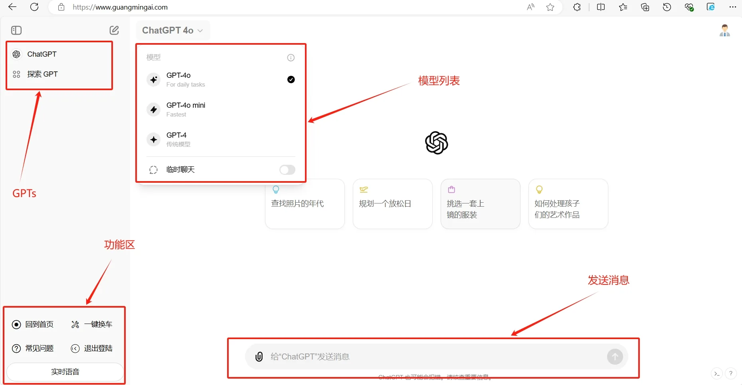Click the paperclip attach file icon

(259, 356)
